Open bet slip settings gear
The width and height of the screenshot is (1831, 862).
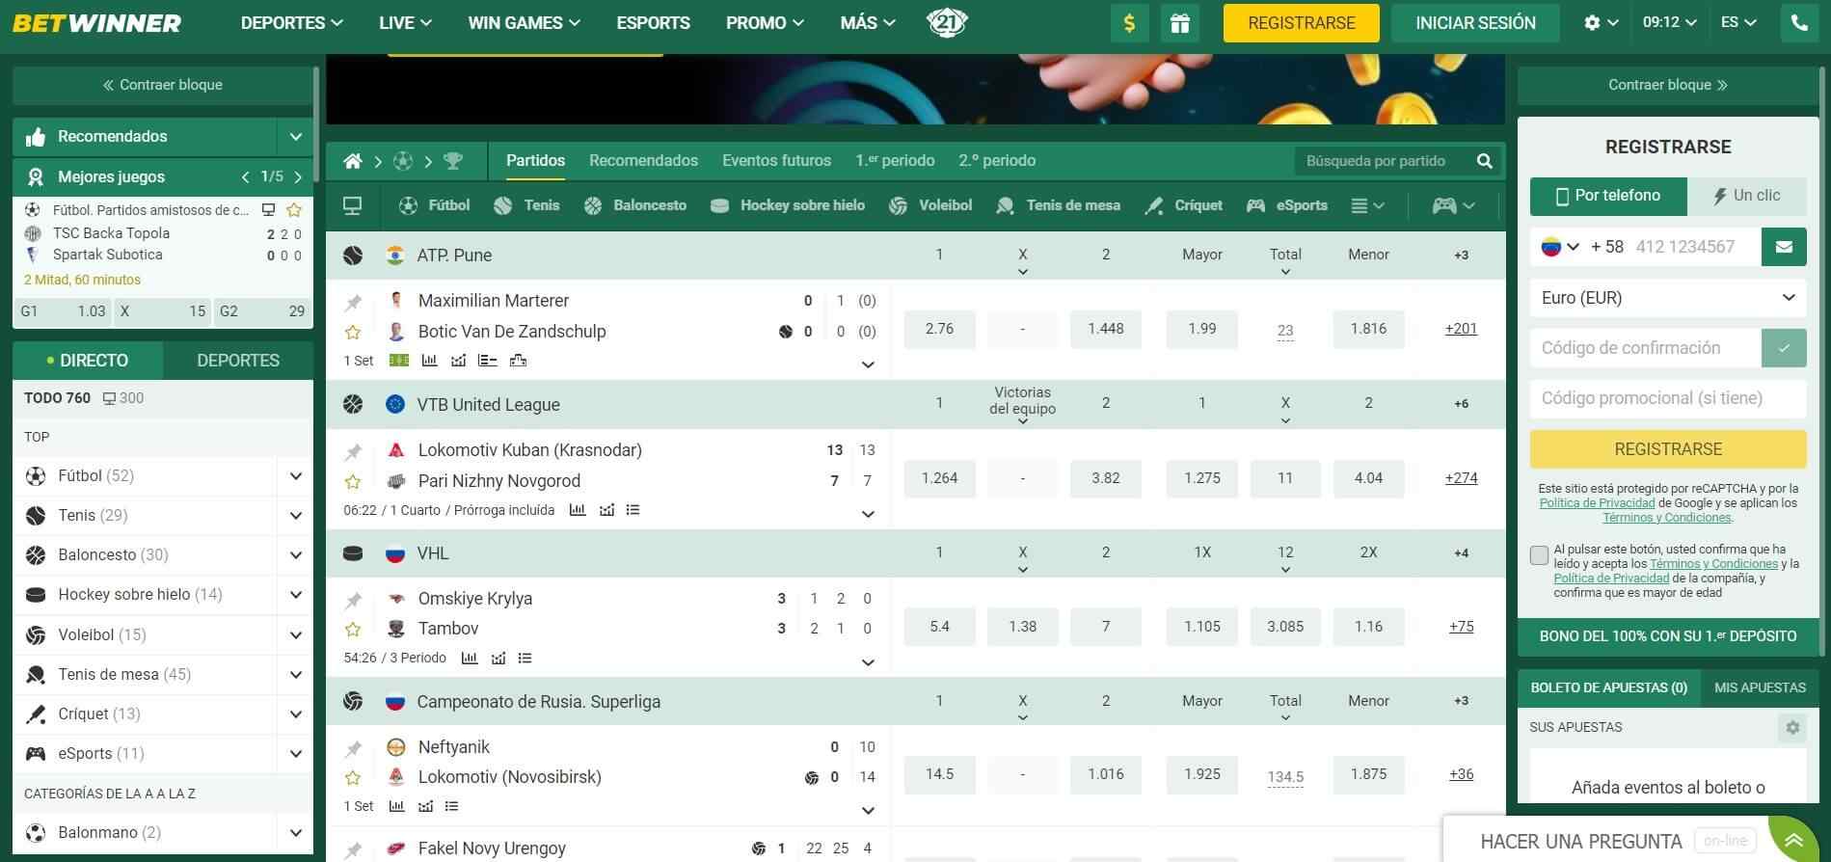1792,728
